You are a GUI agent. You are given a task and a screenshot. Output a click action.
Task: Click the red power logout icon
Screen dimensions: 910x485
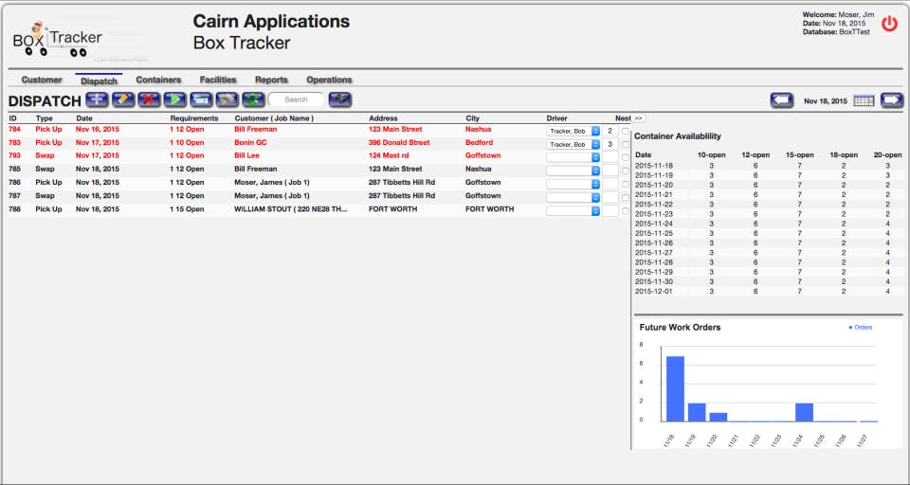(x=889, y=25)
